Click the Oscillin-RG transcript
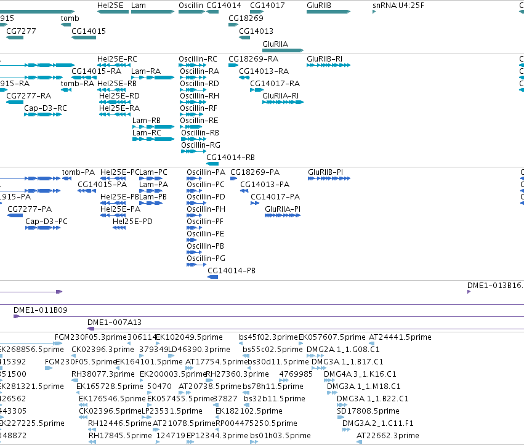Image resolution: width=524 pixels, height=445 pixels. [x=193, y=151]
